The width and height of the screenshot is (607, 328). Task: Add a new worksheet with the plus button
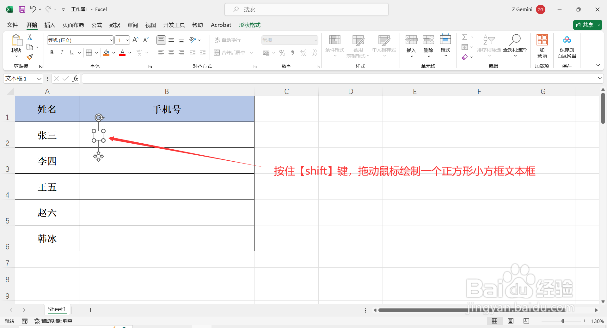pyautogui.click(x=90, y=310)
